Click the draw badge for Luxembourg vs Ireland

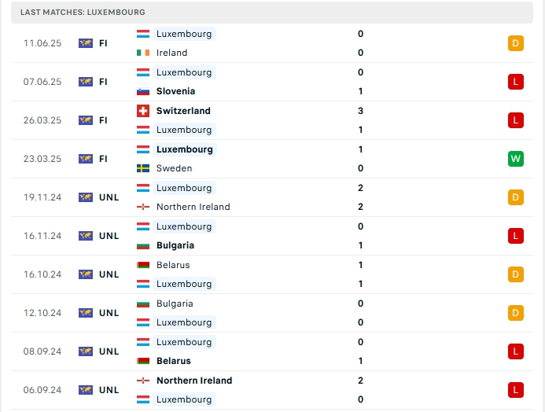[515, 43]
